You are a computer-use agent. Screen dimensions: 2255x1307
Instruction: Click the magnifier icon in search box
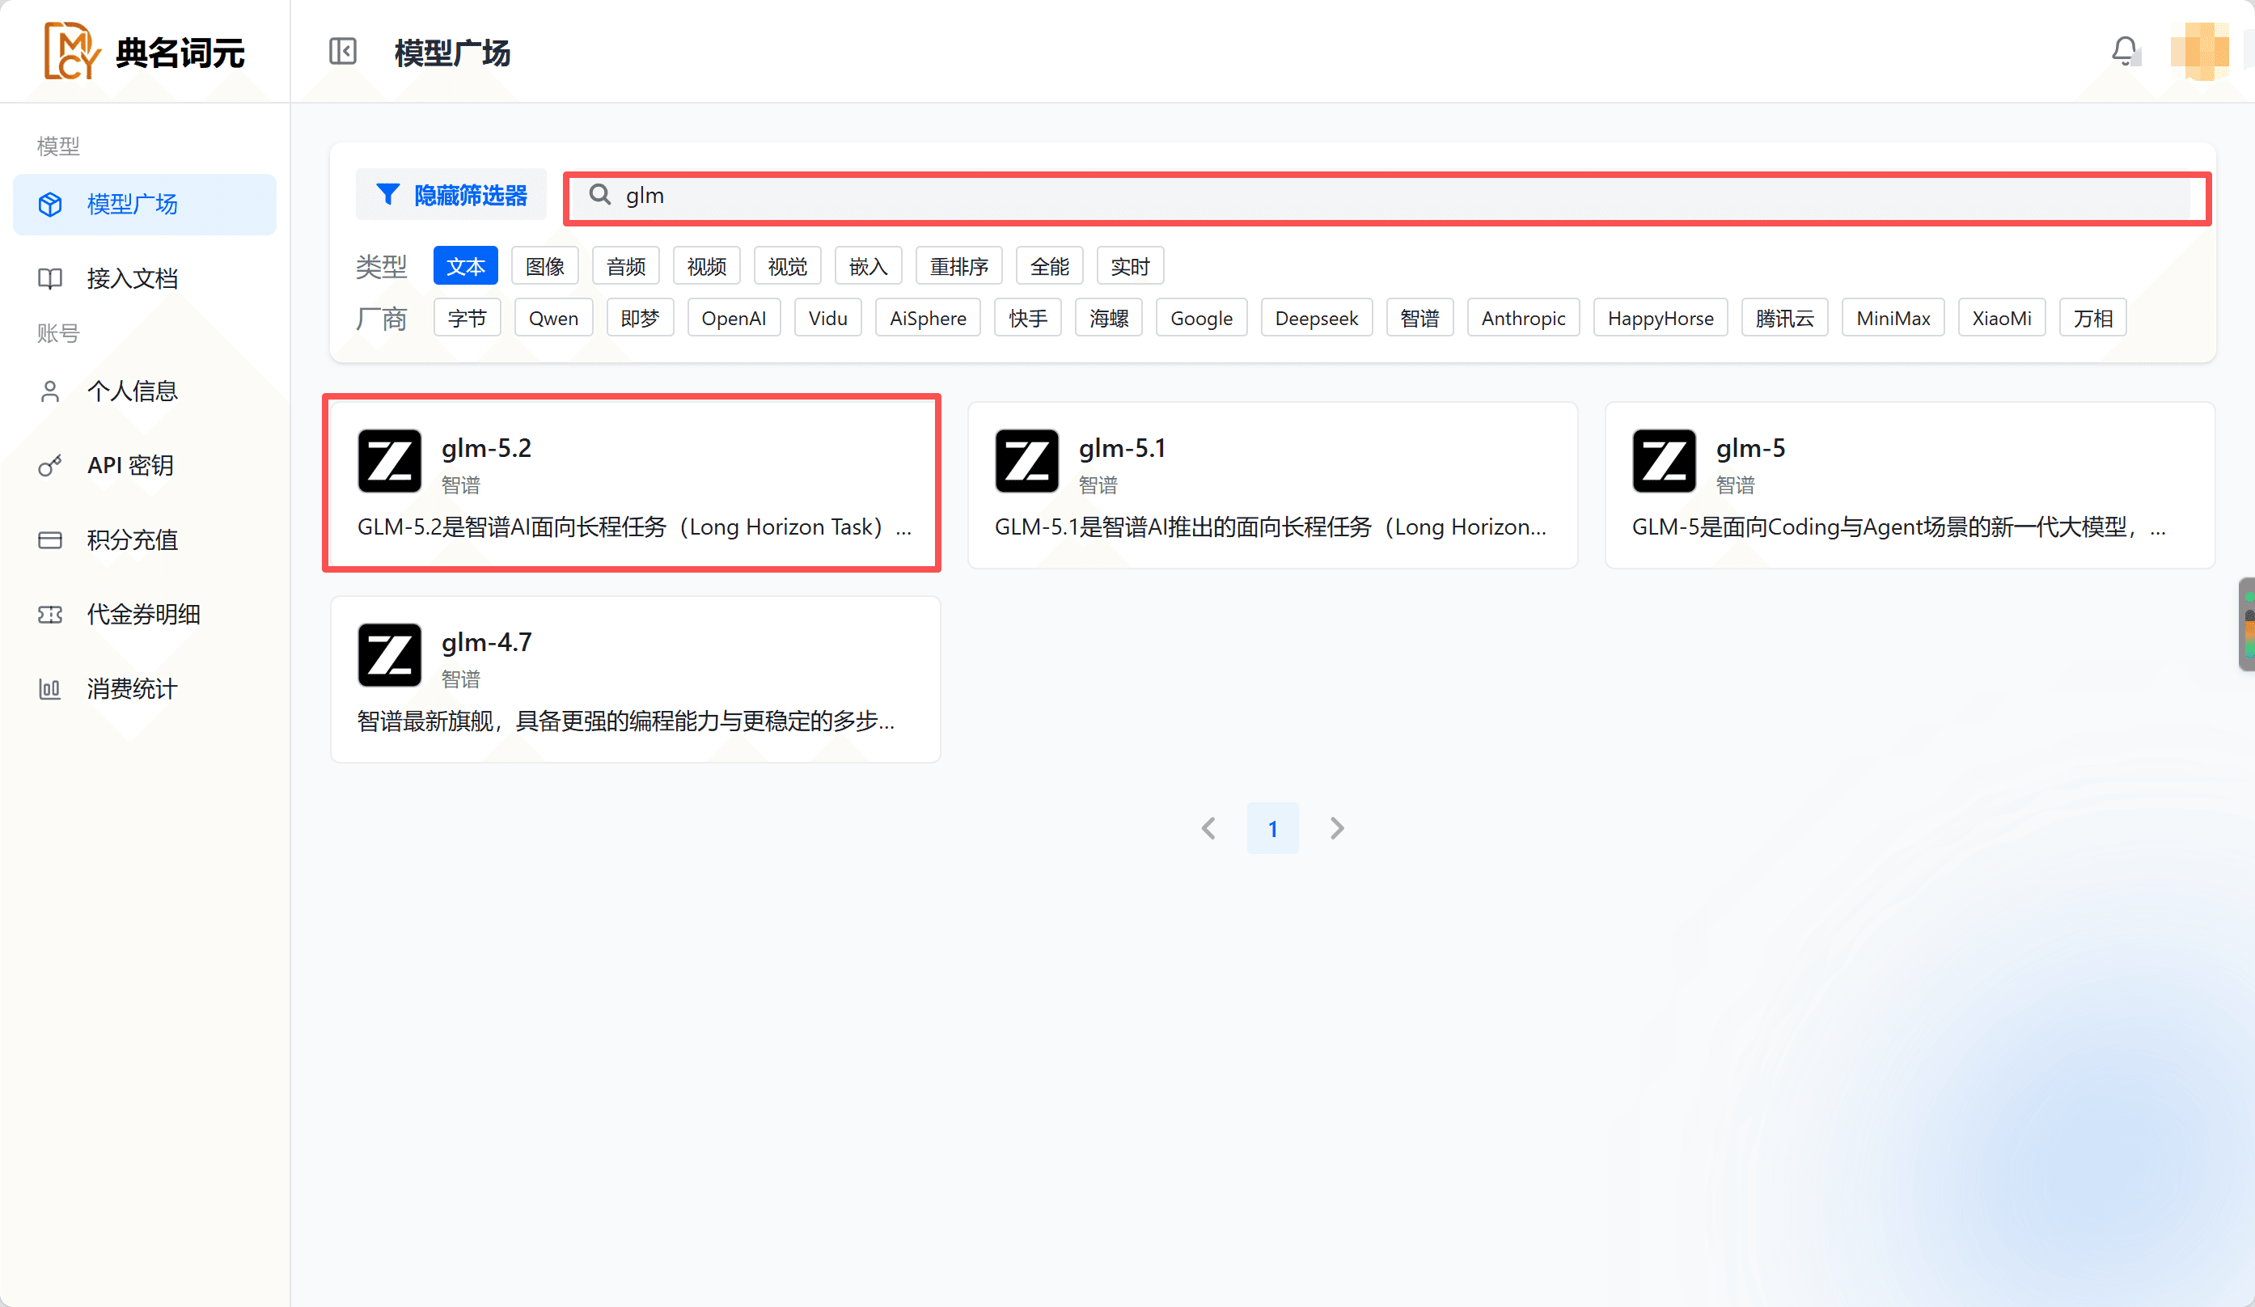pyautogui.click(x=599, y=195)
